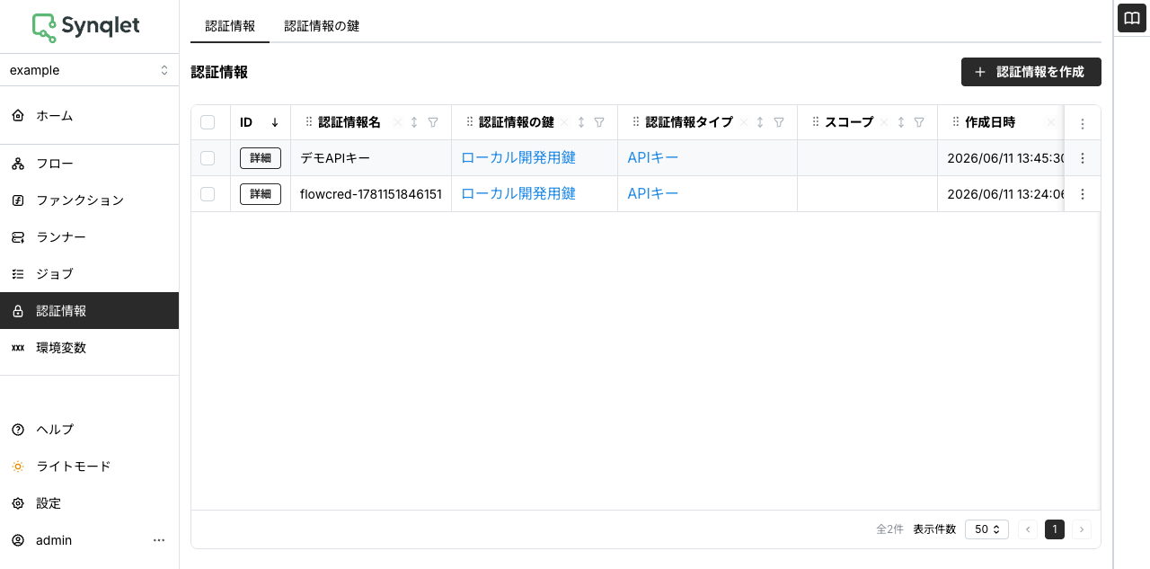
Task: Open APIキー type link in デモAPIキー row
Action: 653,158
